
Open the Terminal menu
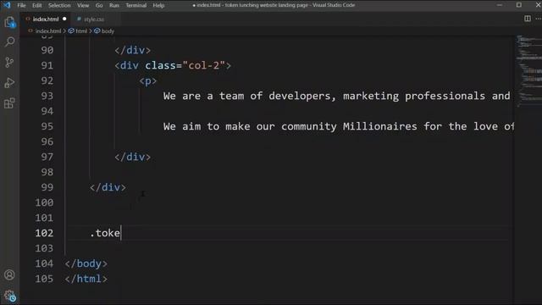135,5
